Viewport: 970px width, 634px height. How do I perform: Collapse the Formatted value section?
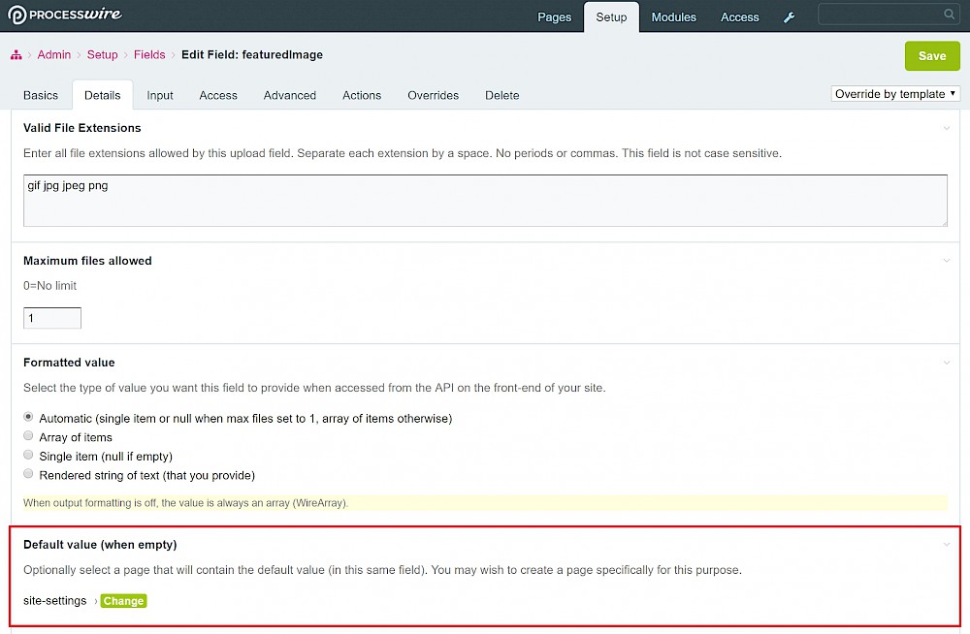click(947, 363)
